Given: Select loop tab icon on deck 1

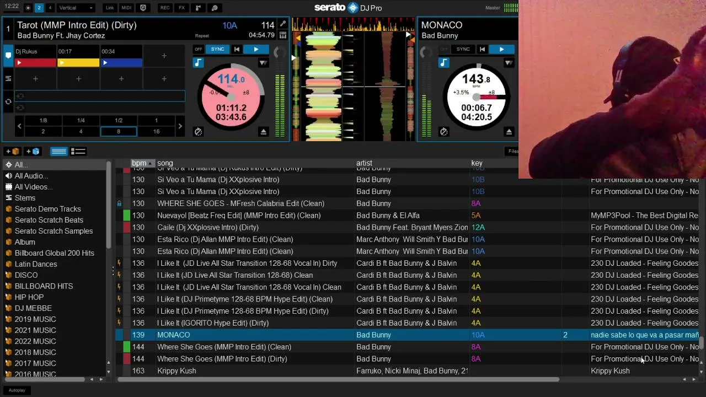Looking at the screenshot, I should click(8, 101).
